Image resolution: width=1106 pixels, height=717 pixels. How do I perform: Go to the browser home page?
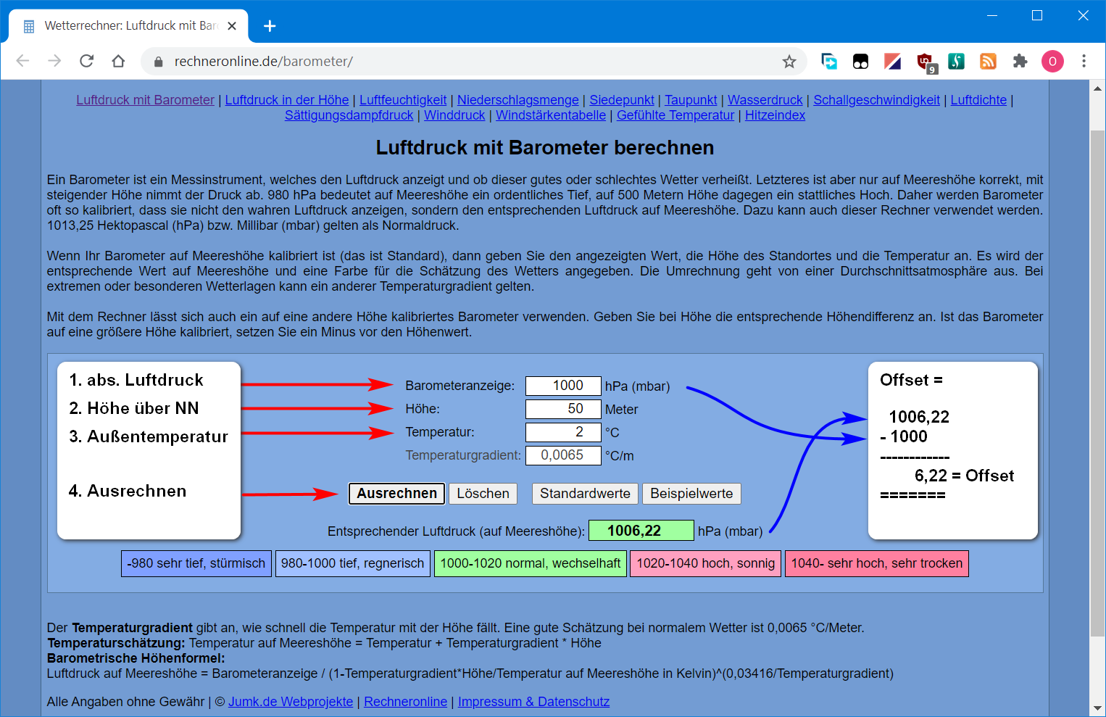[118, 62]
